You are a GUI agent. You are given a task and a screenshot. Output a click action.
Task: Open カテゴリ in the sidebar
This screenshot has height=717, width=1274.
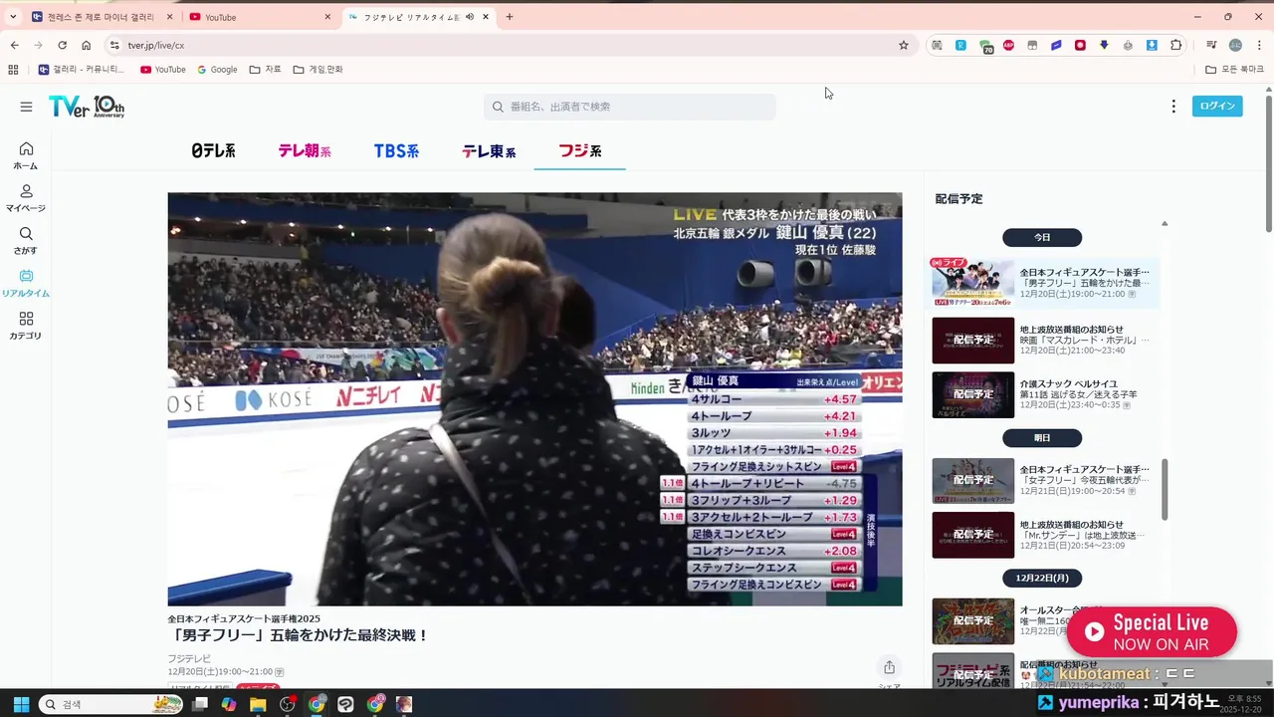26,326
